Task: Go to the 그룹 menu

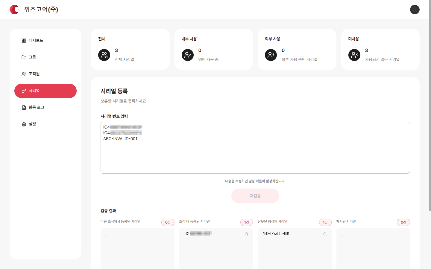Action: point(45,57)
